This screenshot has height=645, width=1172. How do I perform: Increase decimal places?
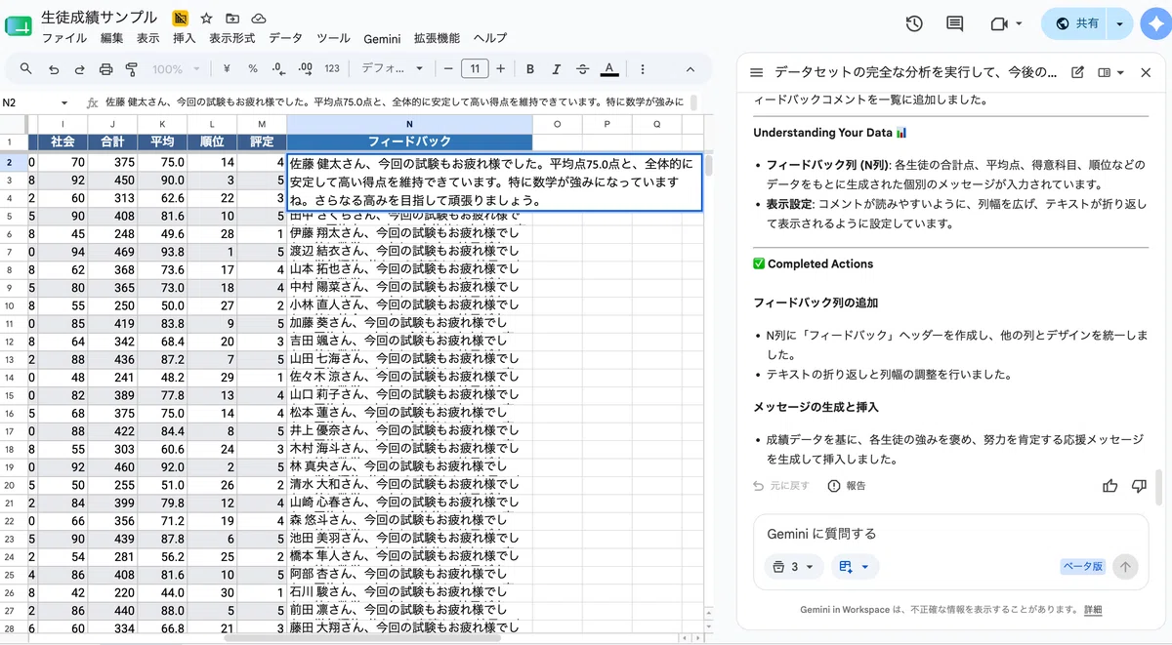306,69
